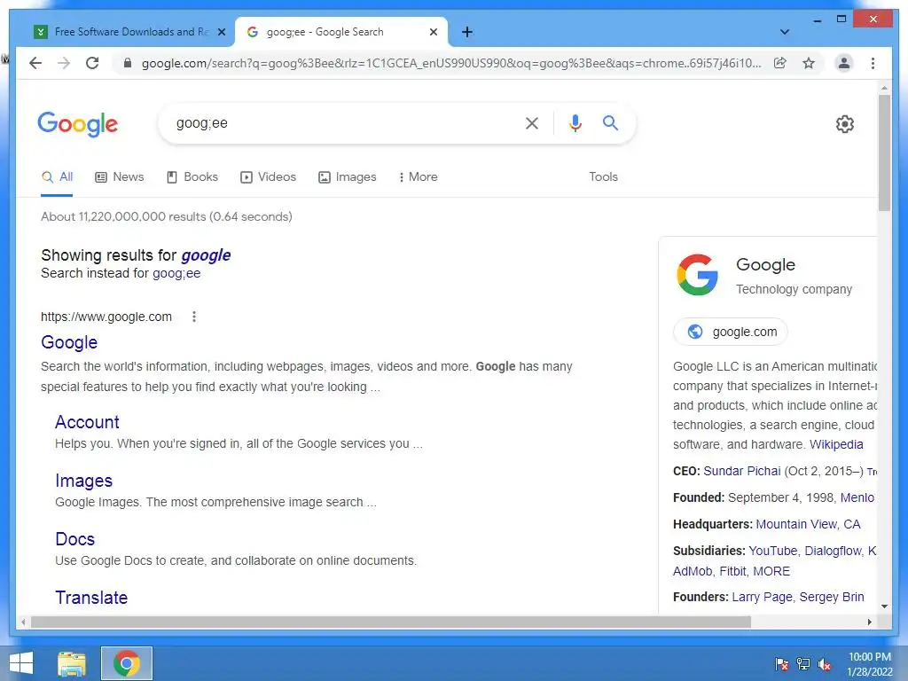Click the forward navigation arrow

click(x=64, y=63)
